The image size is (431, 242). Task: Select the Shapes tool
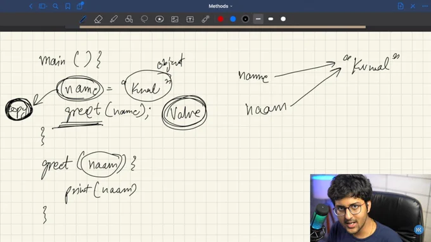129,19
